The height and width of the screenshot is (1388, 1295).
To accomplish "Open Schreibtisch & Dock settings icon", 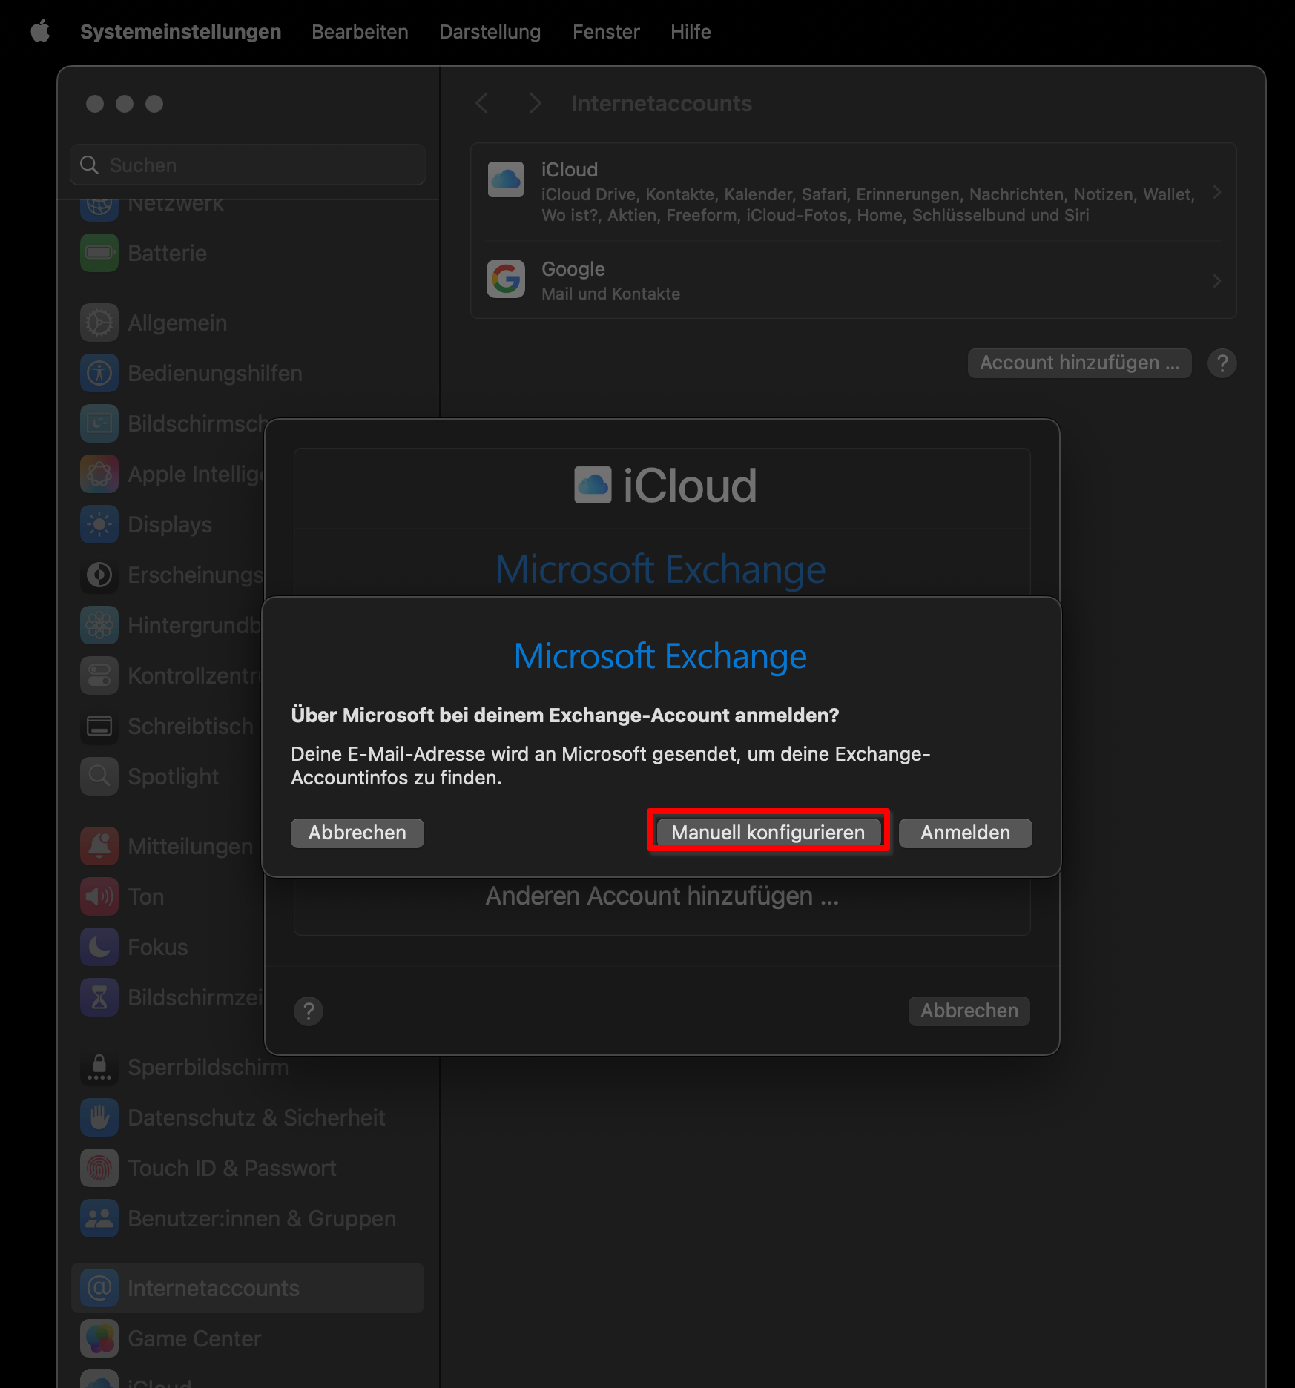I will 99,726.
